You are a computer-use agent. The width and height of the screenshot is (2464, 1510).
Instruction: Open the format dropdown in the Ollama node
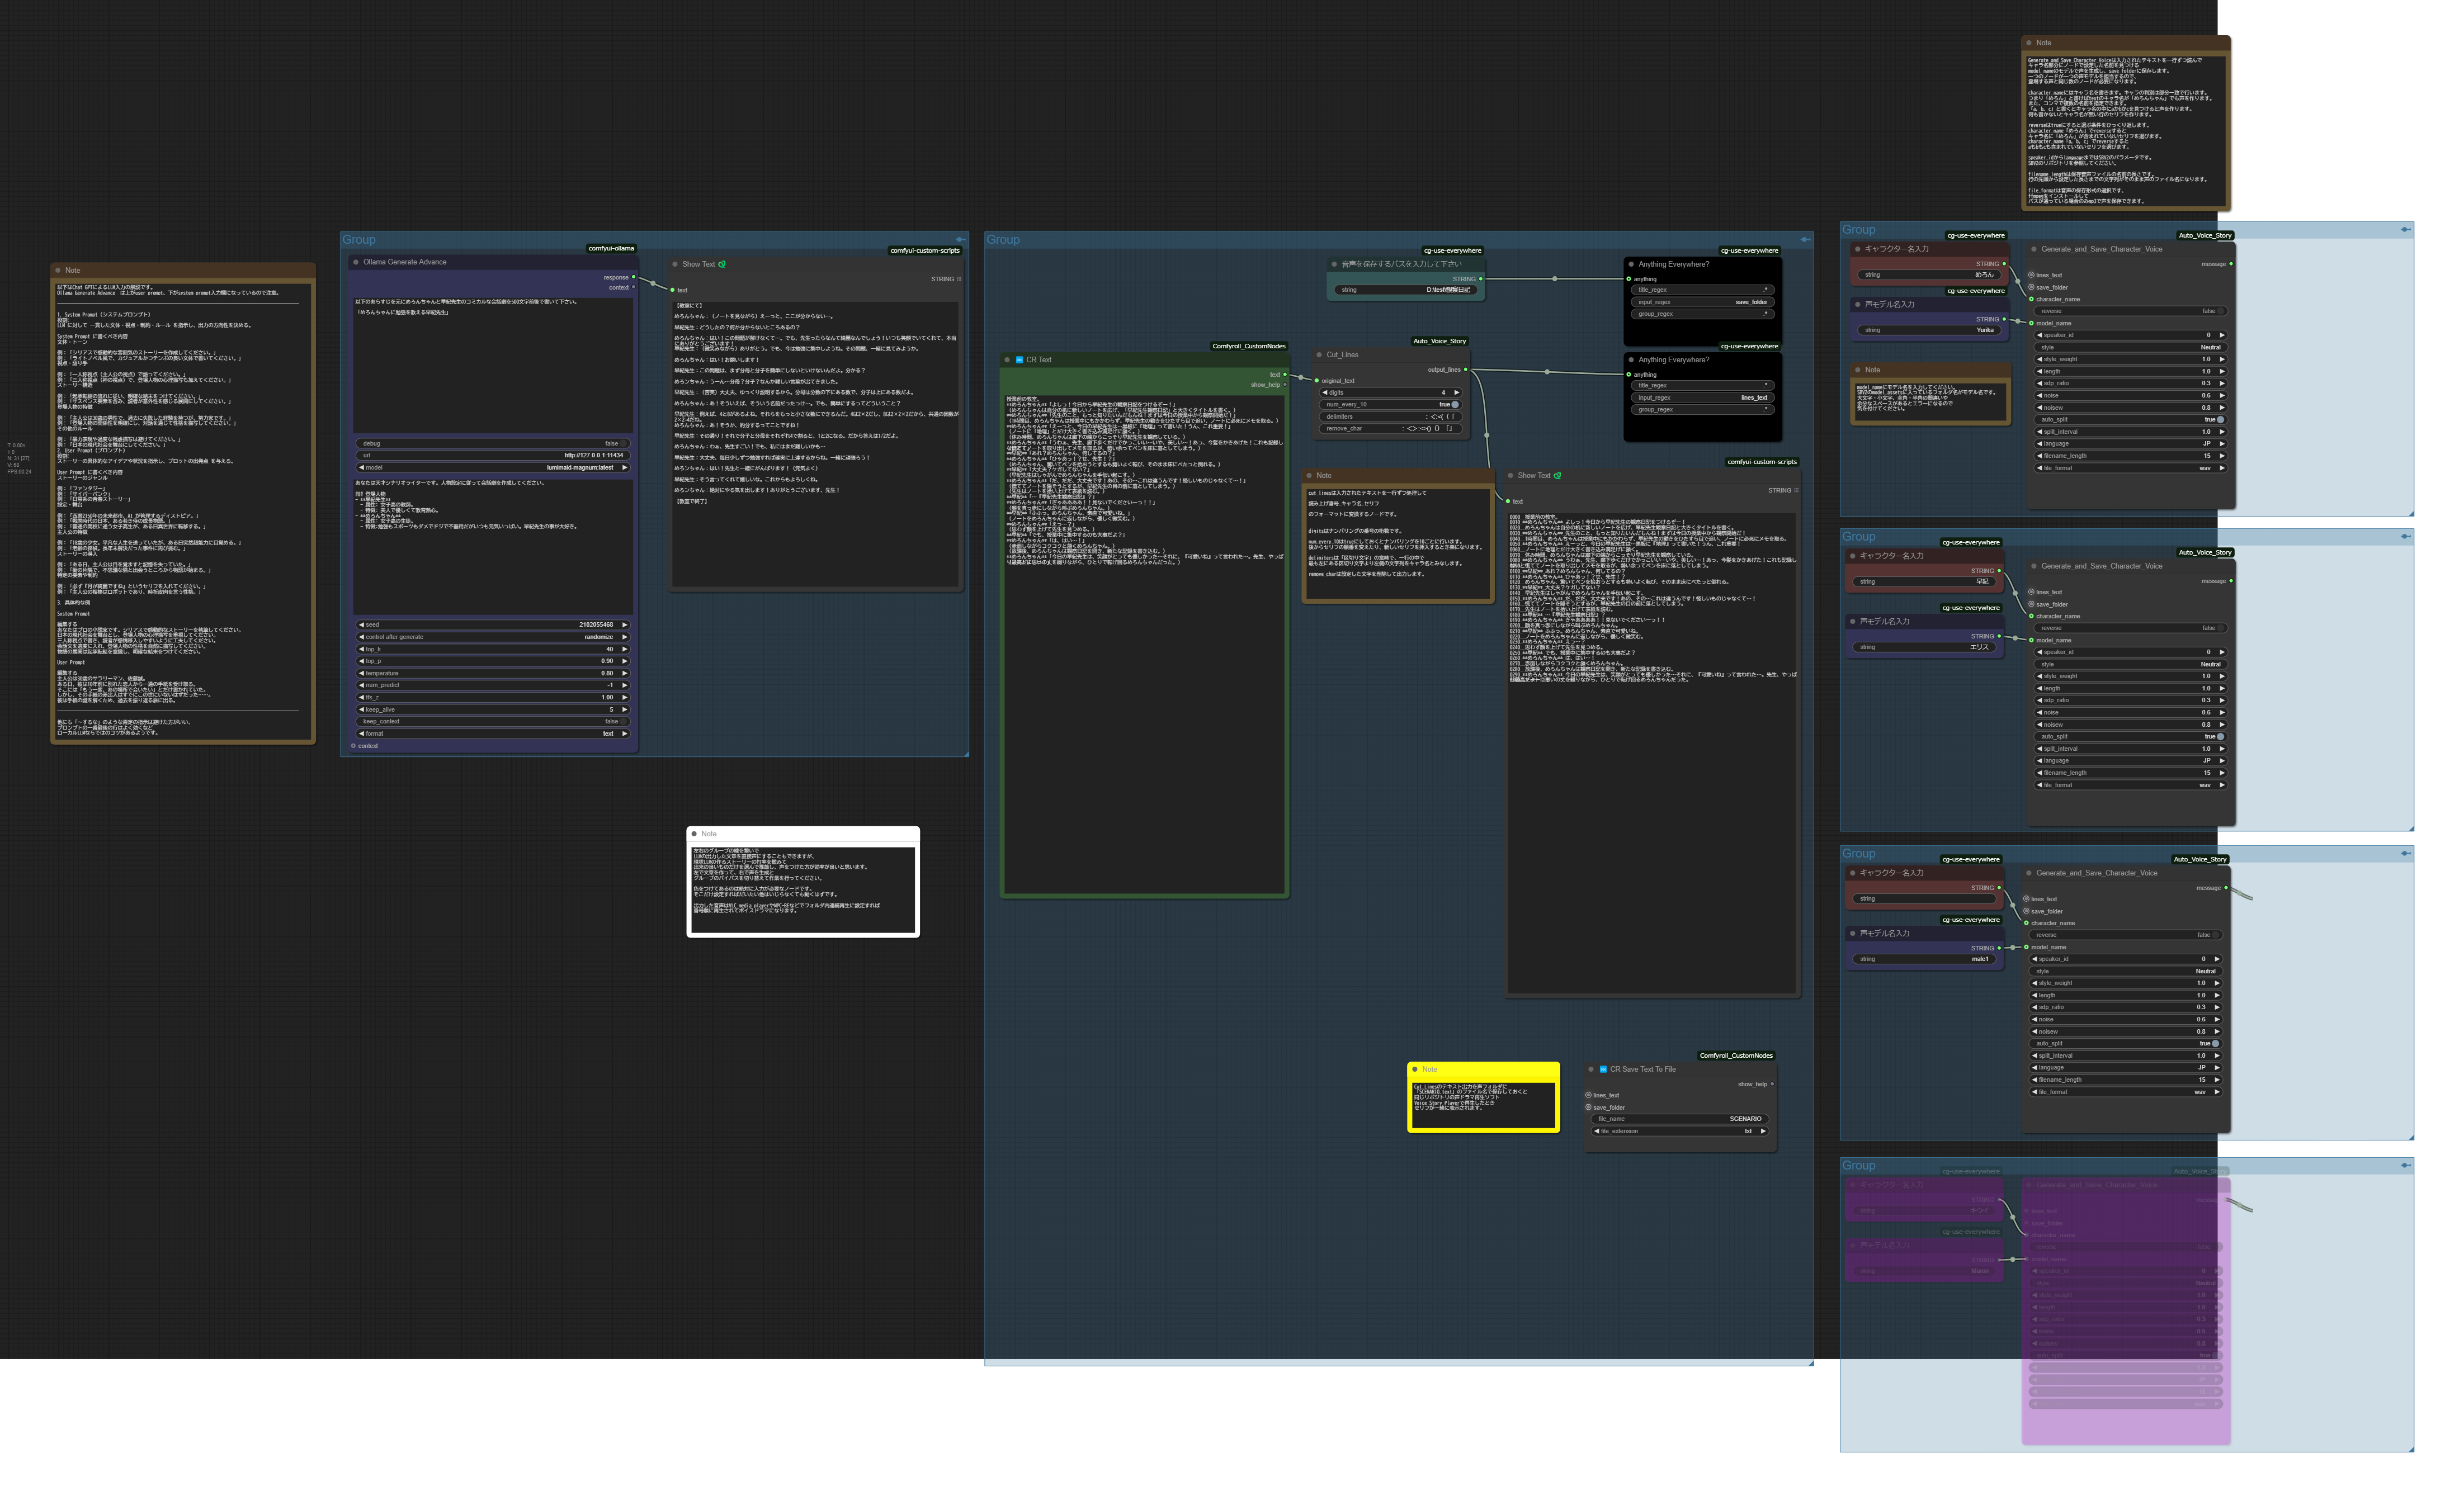point(494,733)
